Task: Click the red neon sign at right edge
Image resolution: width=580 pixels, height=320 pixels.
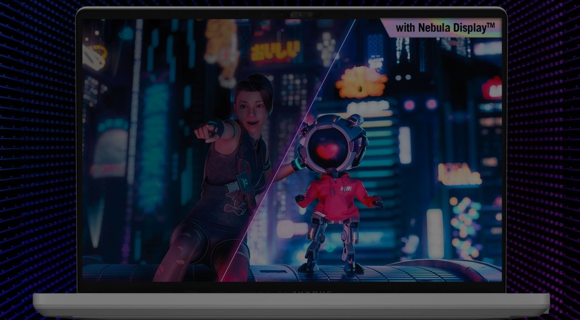Action: tap(492, 89)
